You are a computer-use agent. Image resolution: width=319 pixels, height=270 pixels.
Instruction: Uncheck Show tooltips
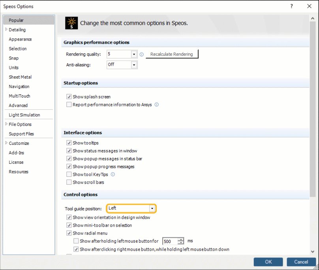pyautogui.click(x=69, y=143)
